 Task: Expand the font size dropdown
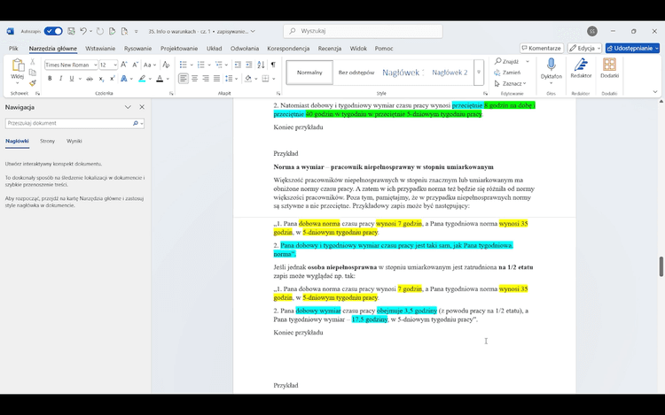[x=107, y=65]
